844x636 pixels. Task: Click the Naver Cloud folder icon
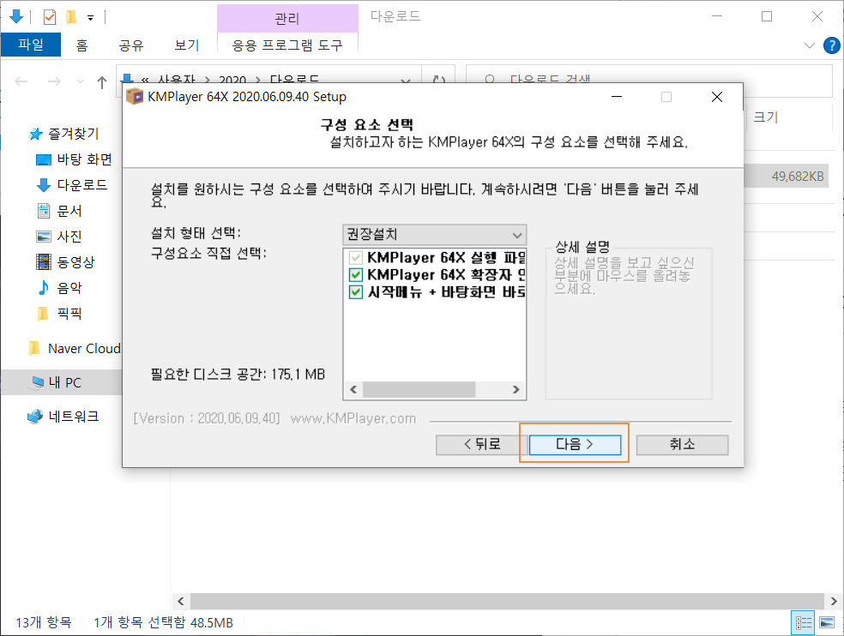pyautogui.click(x=34, y=349)
